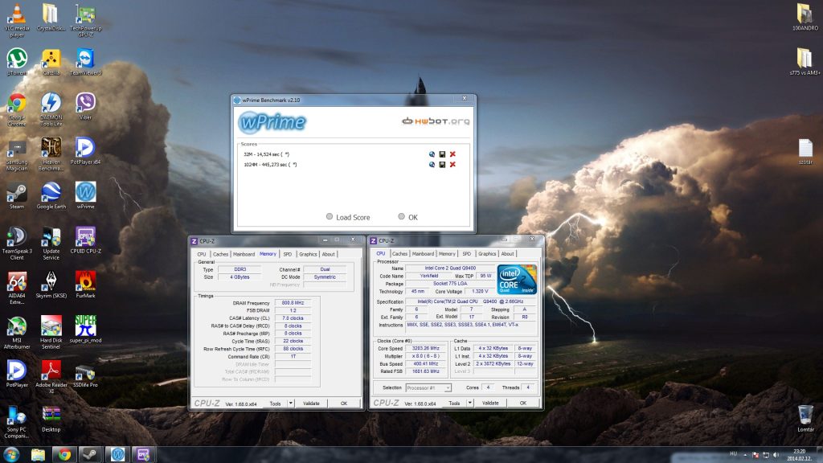
Task: Open Heaven Benchmark desktop shortcut
Action: point(51,154)
